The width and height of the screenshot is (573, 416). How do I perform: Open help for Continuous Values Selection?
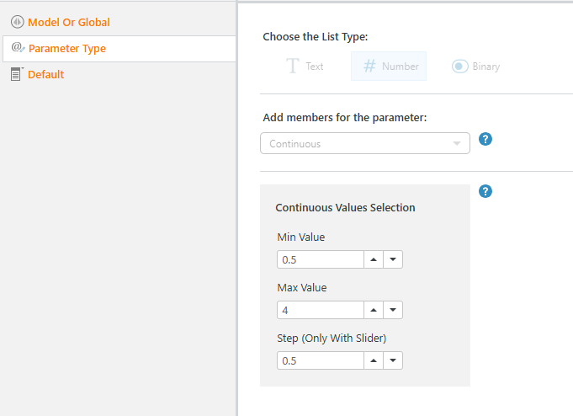[x=485, y=191]
